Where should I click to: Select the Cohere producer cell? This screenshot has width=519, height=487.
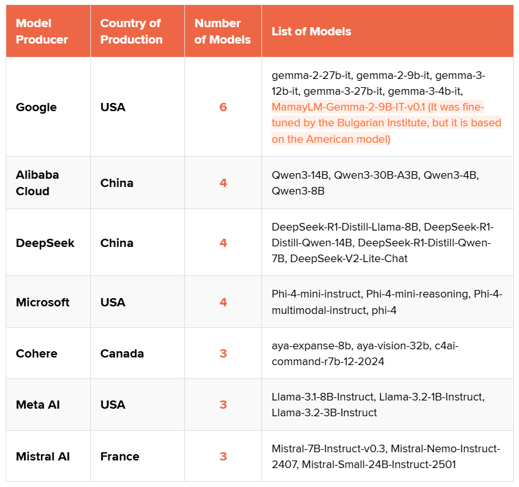(x=37, y=353)
